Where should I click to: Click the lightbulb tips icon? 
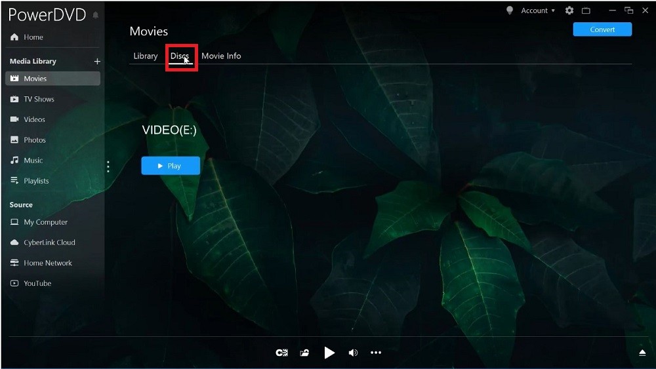(510, 10)
